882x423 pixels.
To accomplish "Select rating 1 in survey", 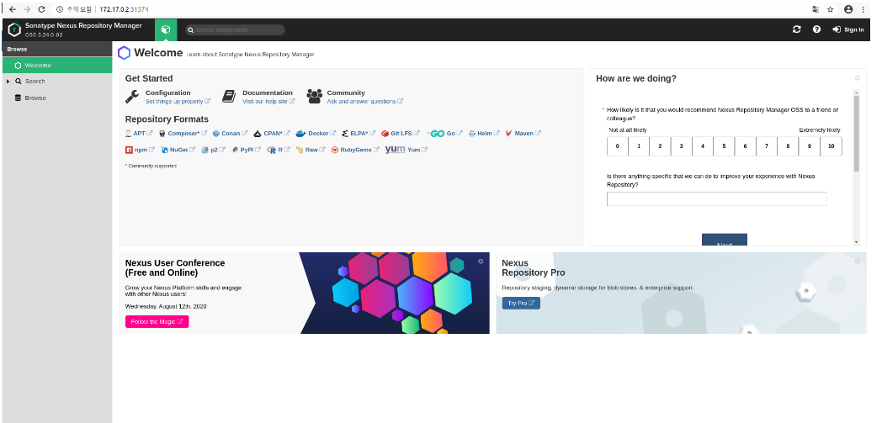I will click(x=639, y=146).
